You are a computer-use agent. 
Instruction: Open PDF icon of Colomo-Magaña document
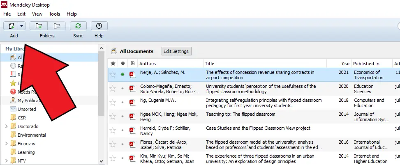coord(132,89)
